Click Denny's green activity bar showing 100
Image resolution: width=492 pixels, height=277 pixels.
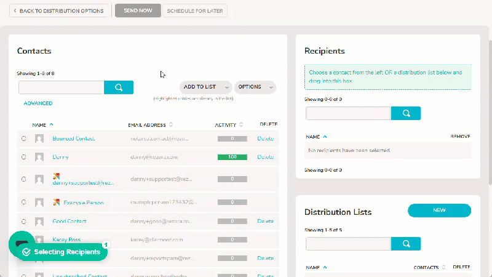[x=232, y=157]
